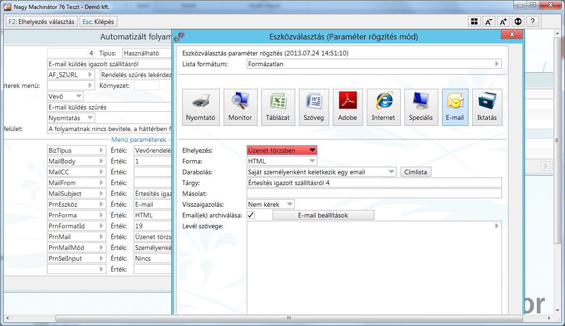Screen dimensions: 565x326
Task: Click the right arrow button behind dialog
Action: (x=545, y=166)
